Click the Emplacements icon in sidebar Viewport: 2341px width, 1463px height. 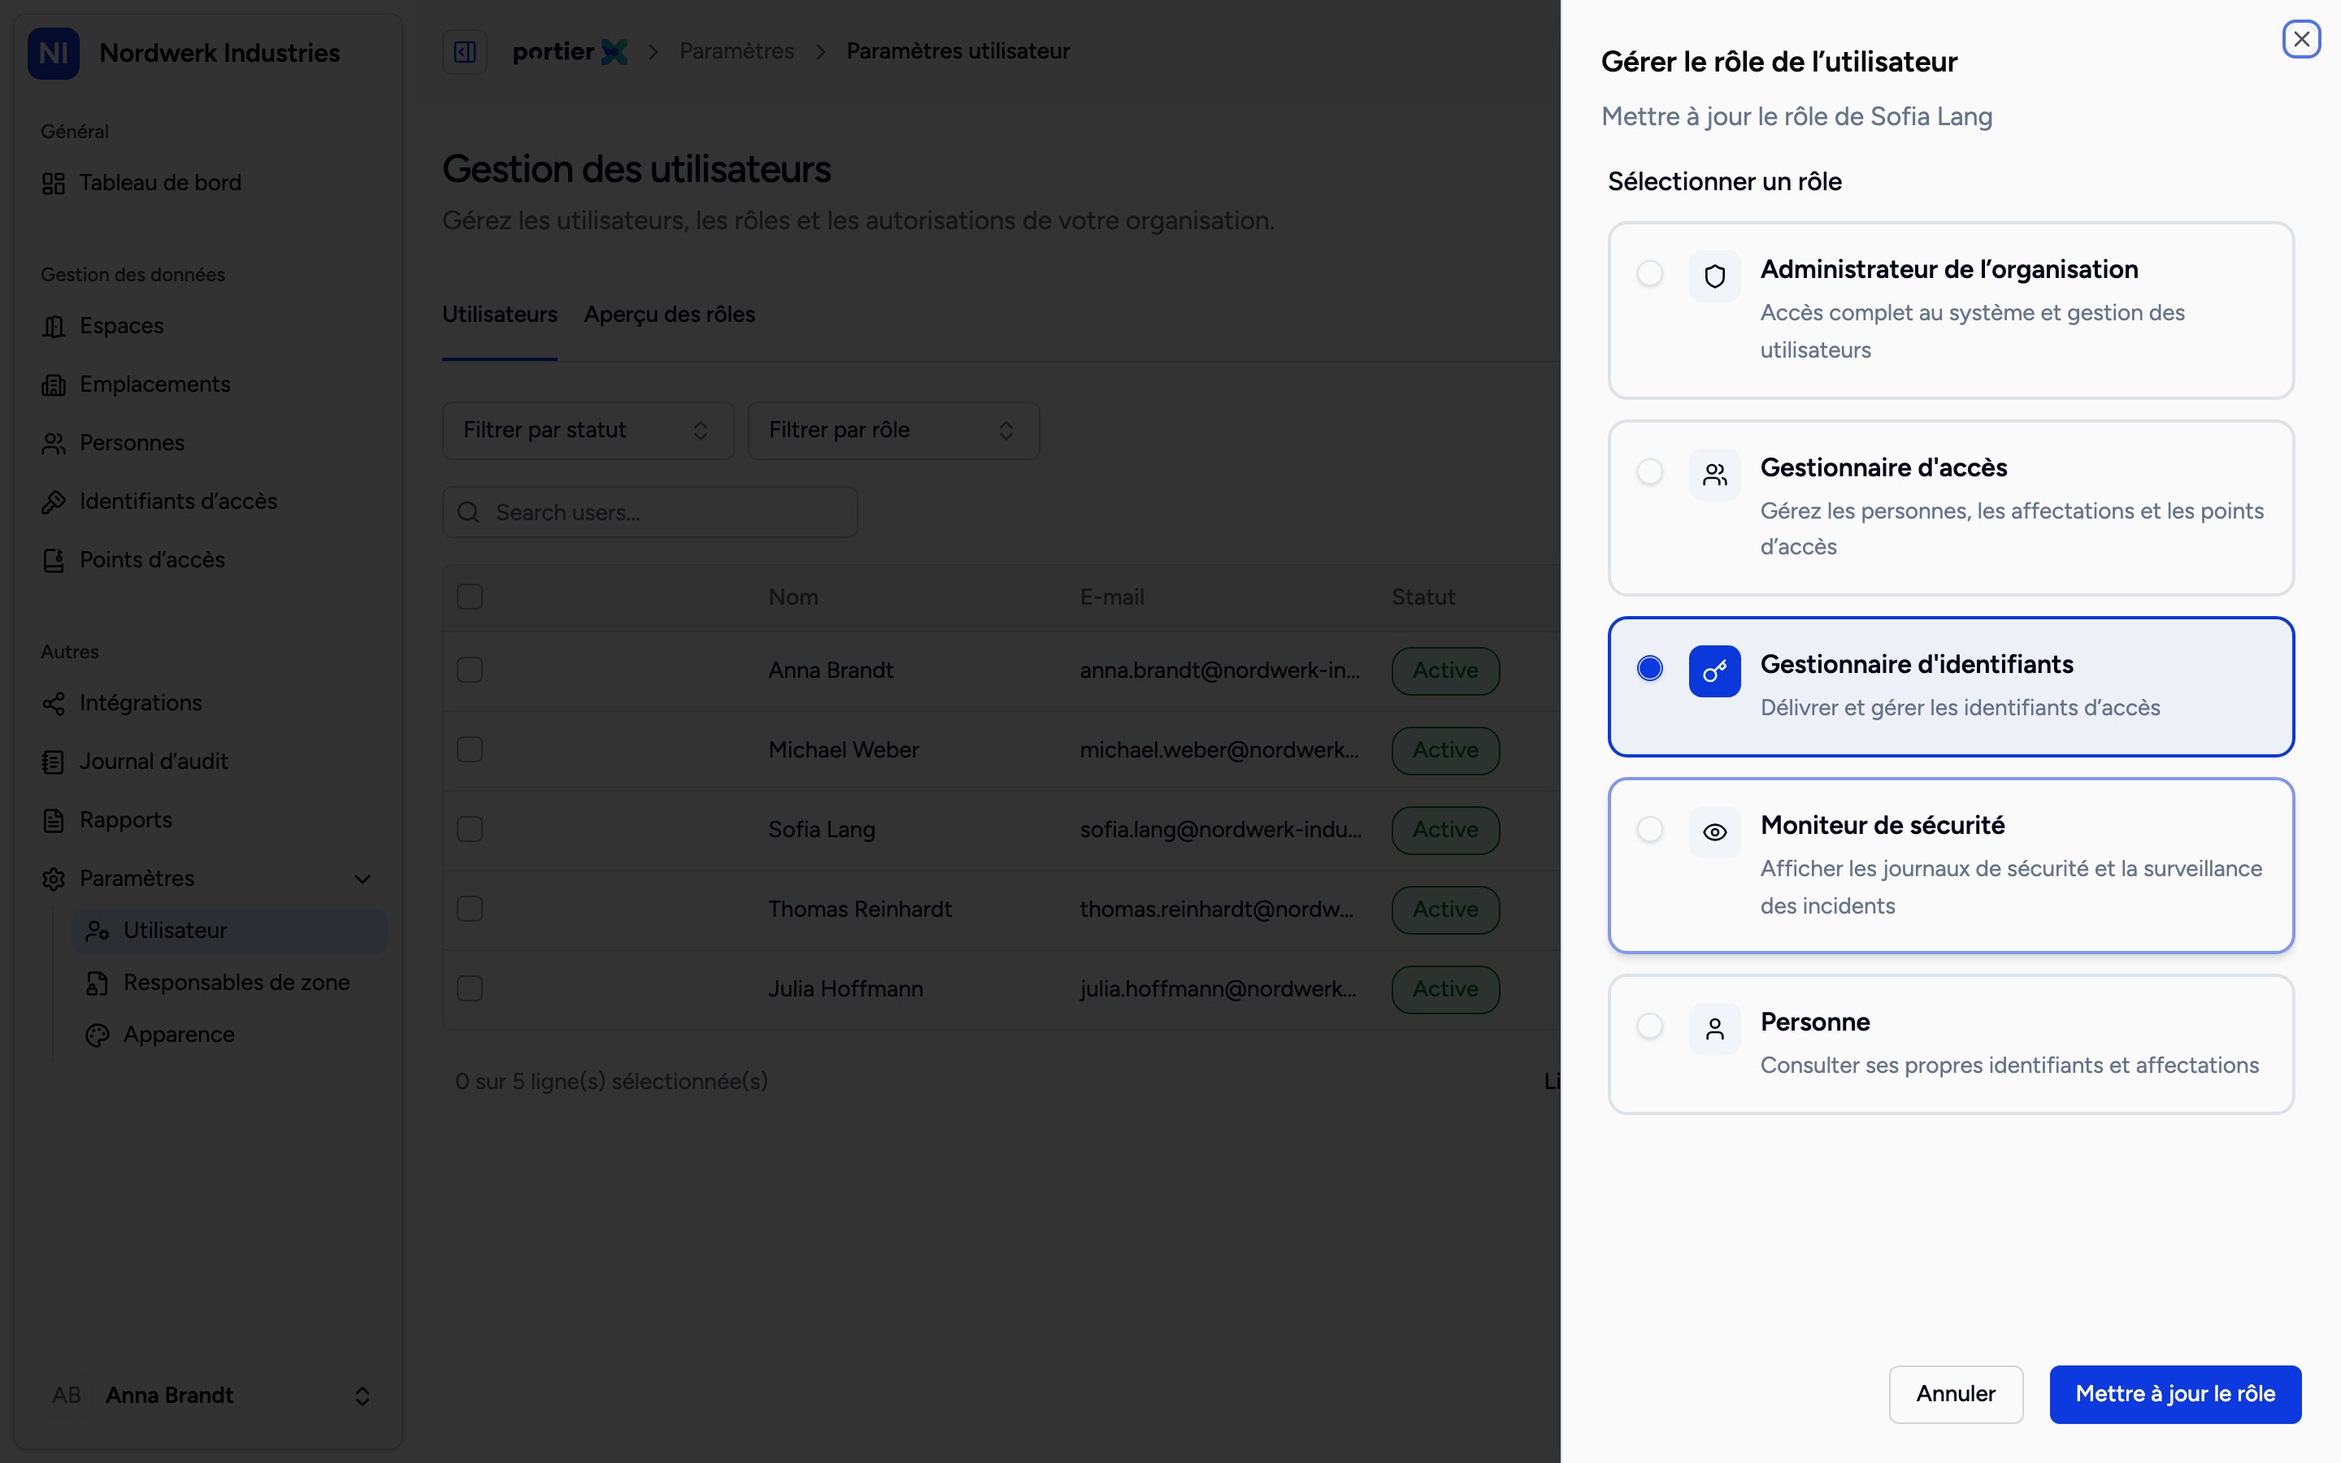(x=53, y=385)
